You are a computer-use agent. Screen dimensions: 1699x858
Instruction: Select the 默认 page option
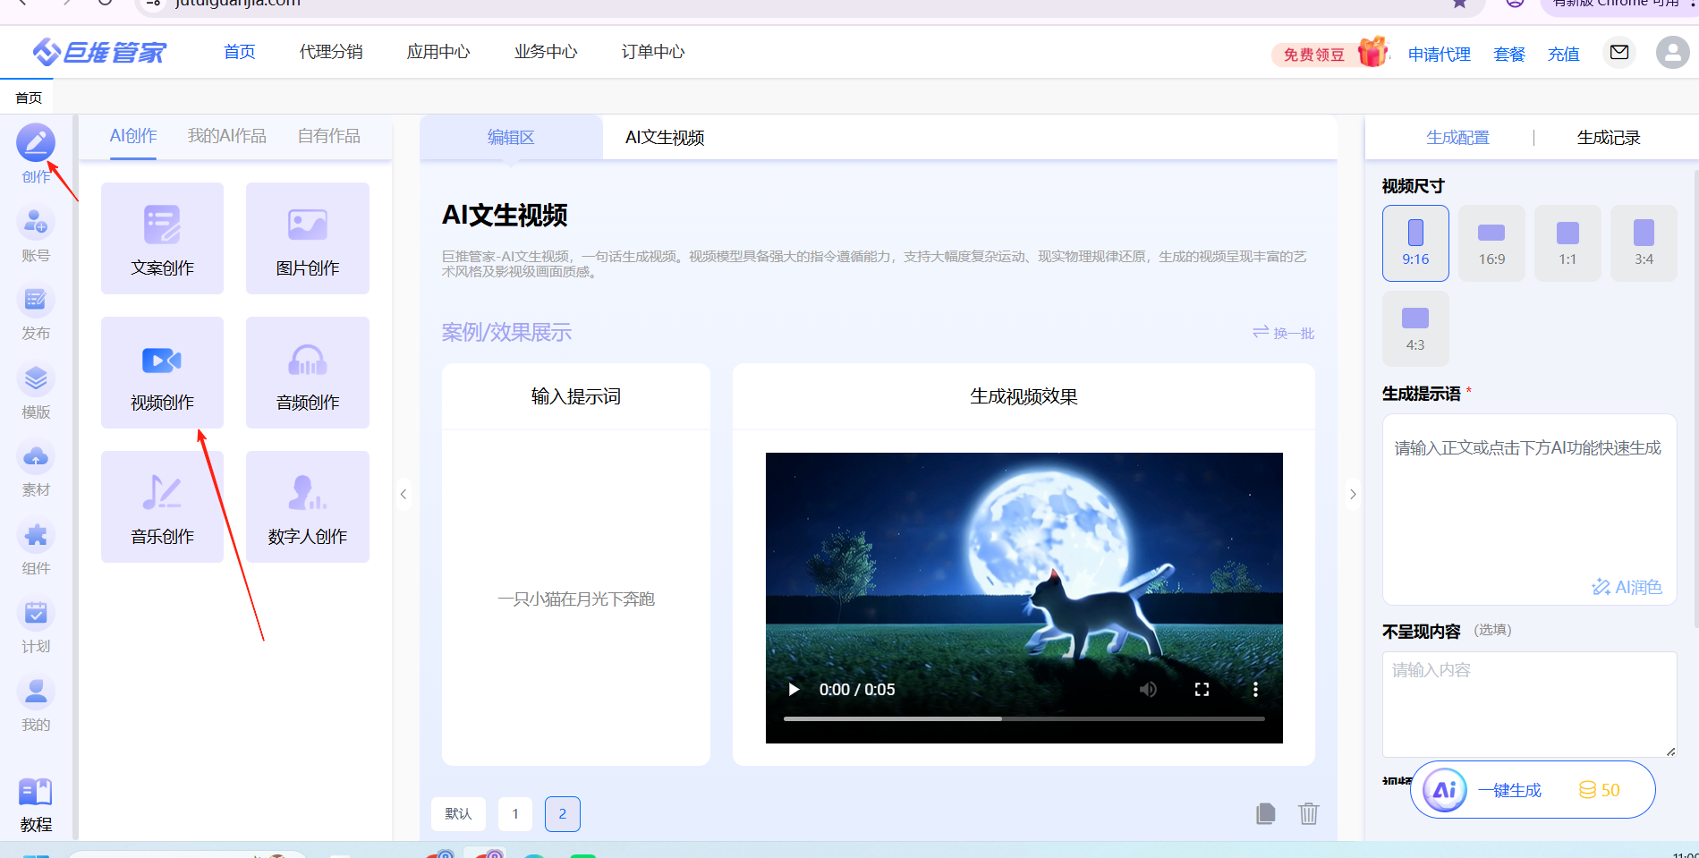click(x=458, y=814)
